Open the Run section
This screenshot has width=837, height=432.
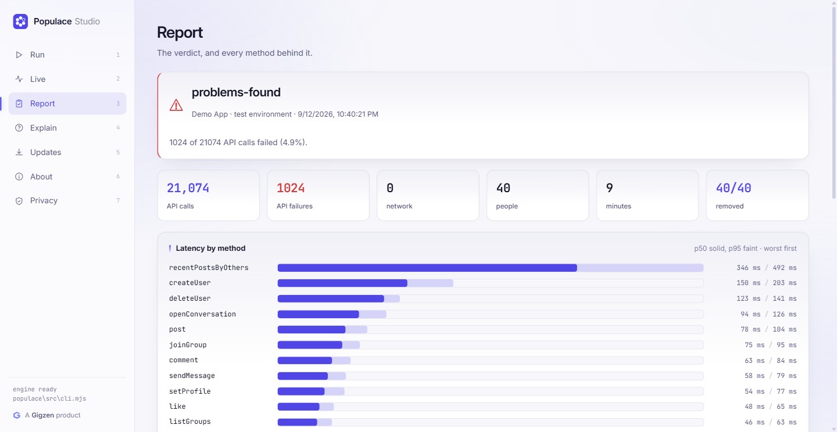pos(67,55)
